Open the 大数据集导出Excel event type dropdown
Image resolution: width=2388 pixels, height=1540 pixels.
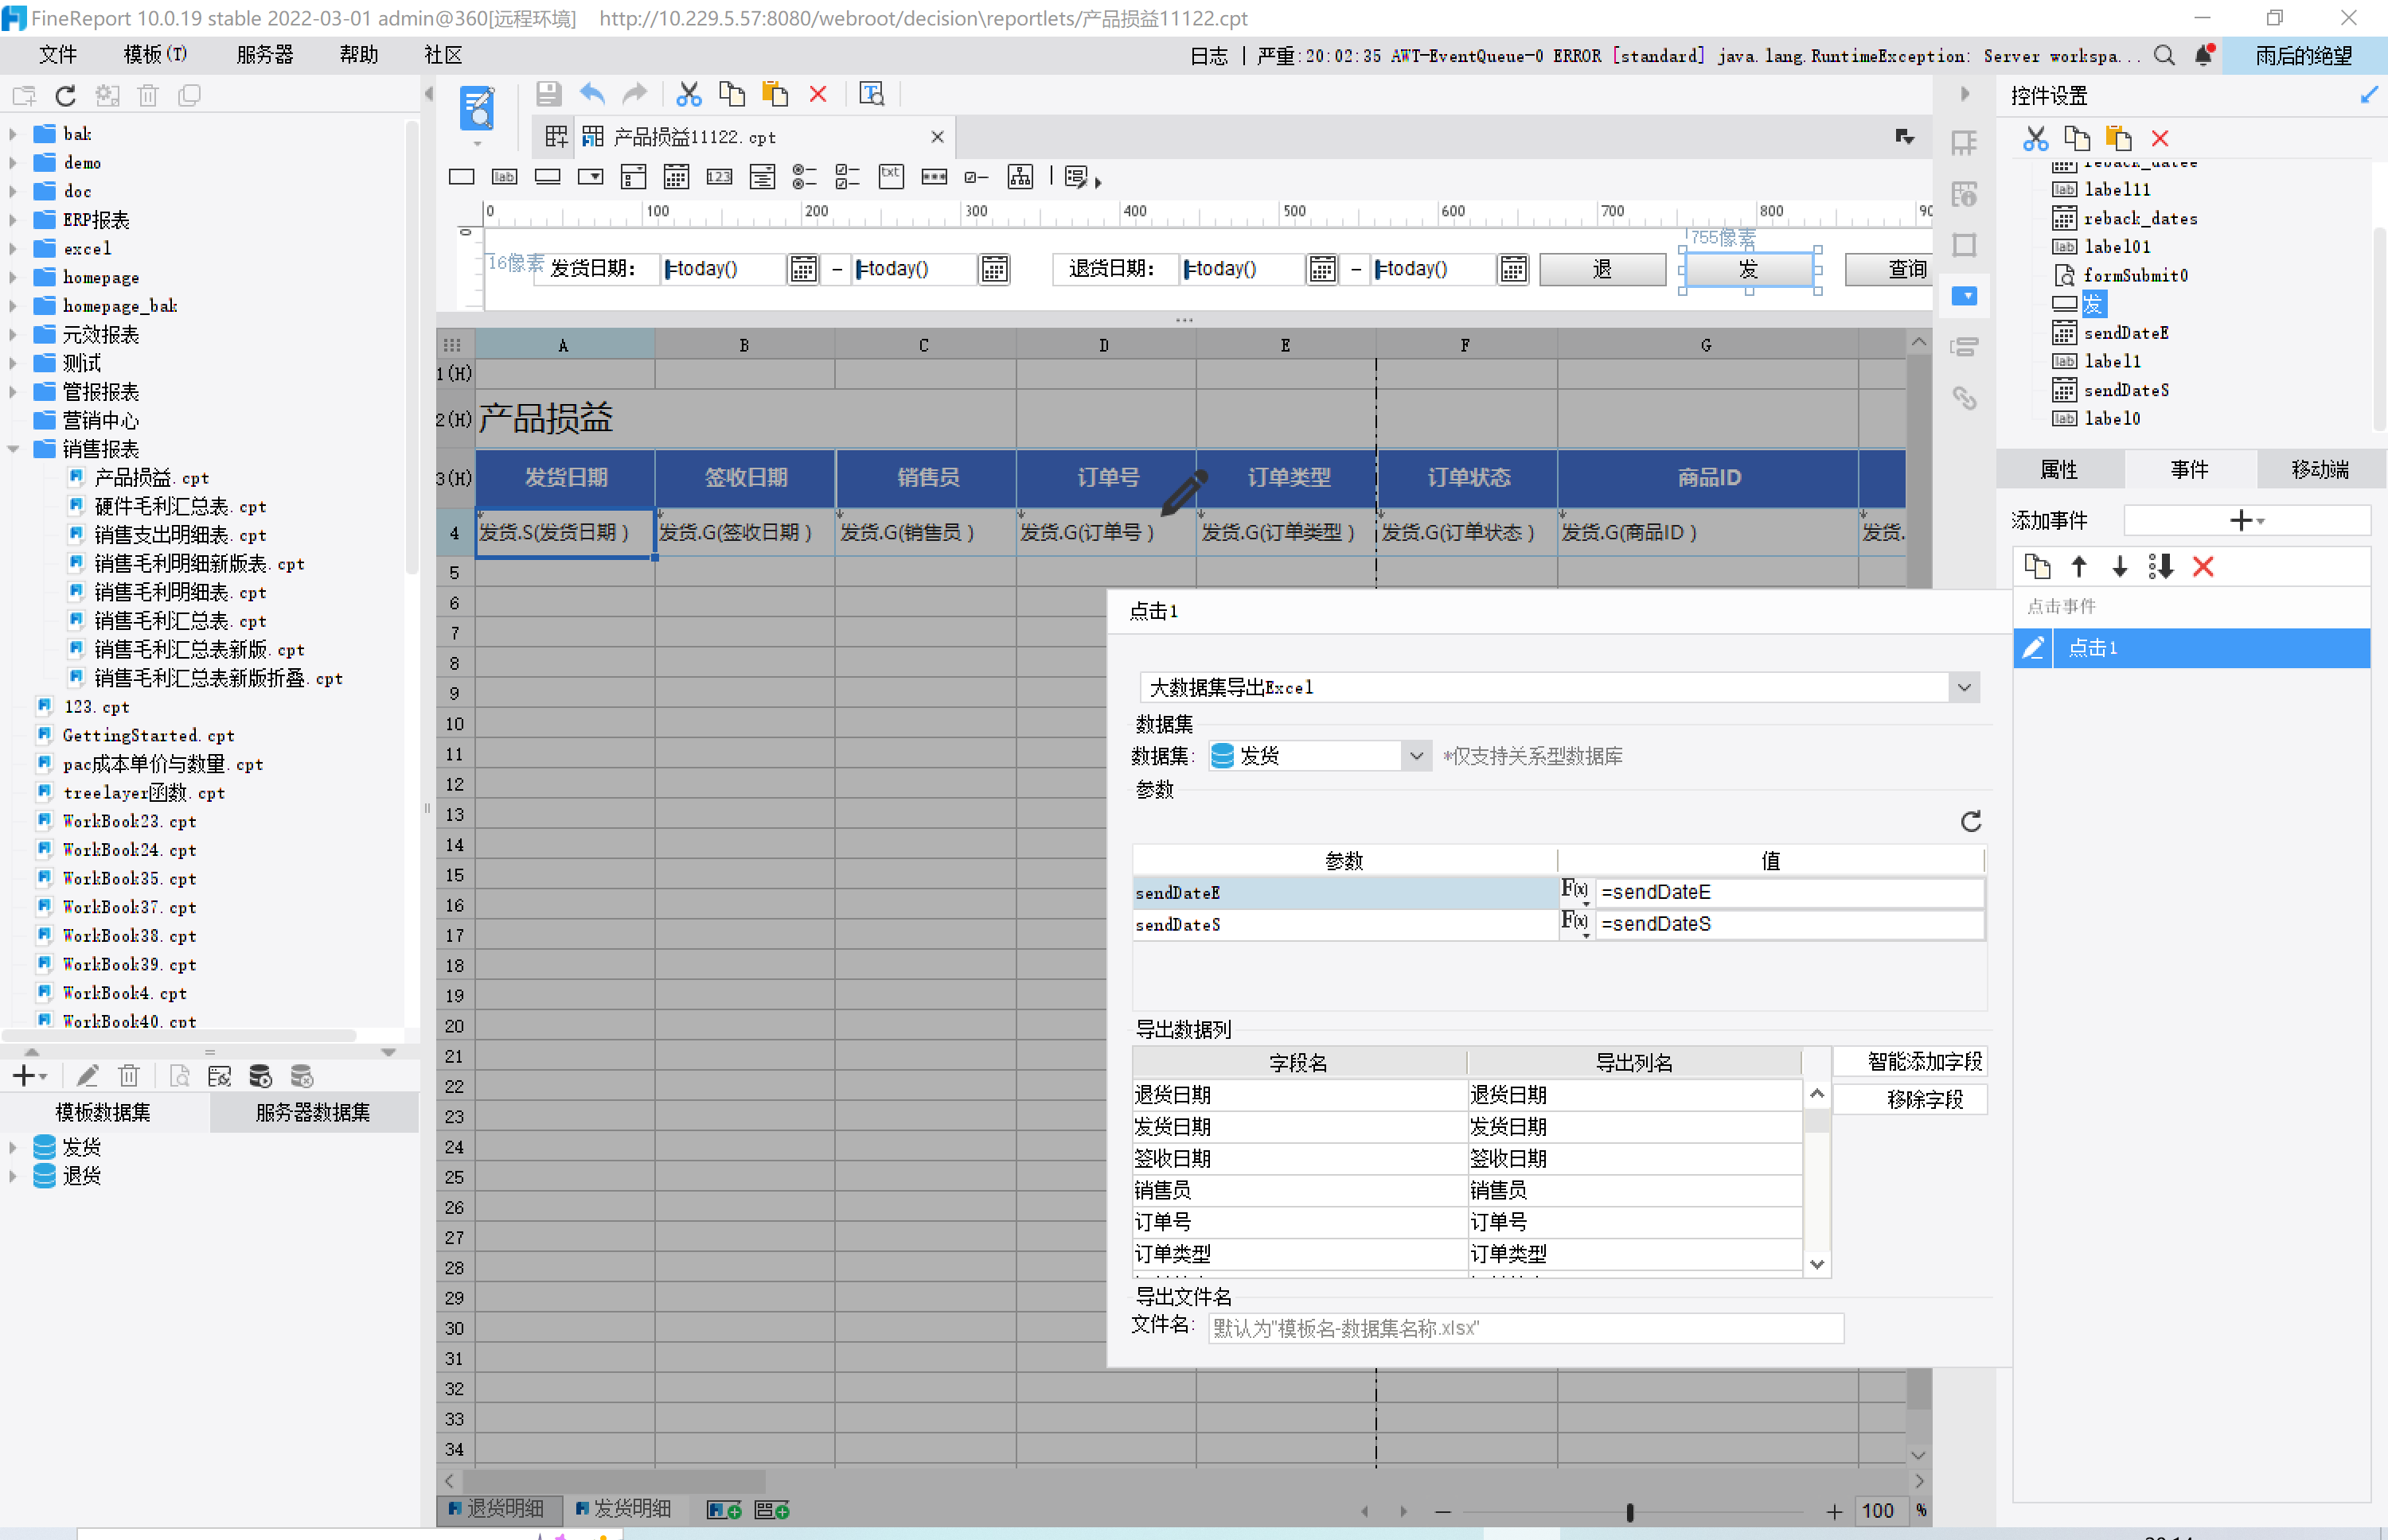(x=1963, y=688)
